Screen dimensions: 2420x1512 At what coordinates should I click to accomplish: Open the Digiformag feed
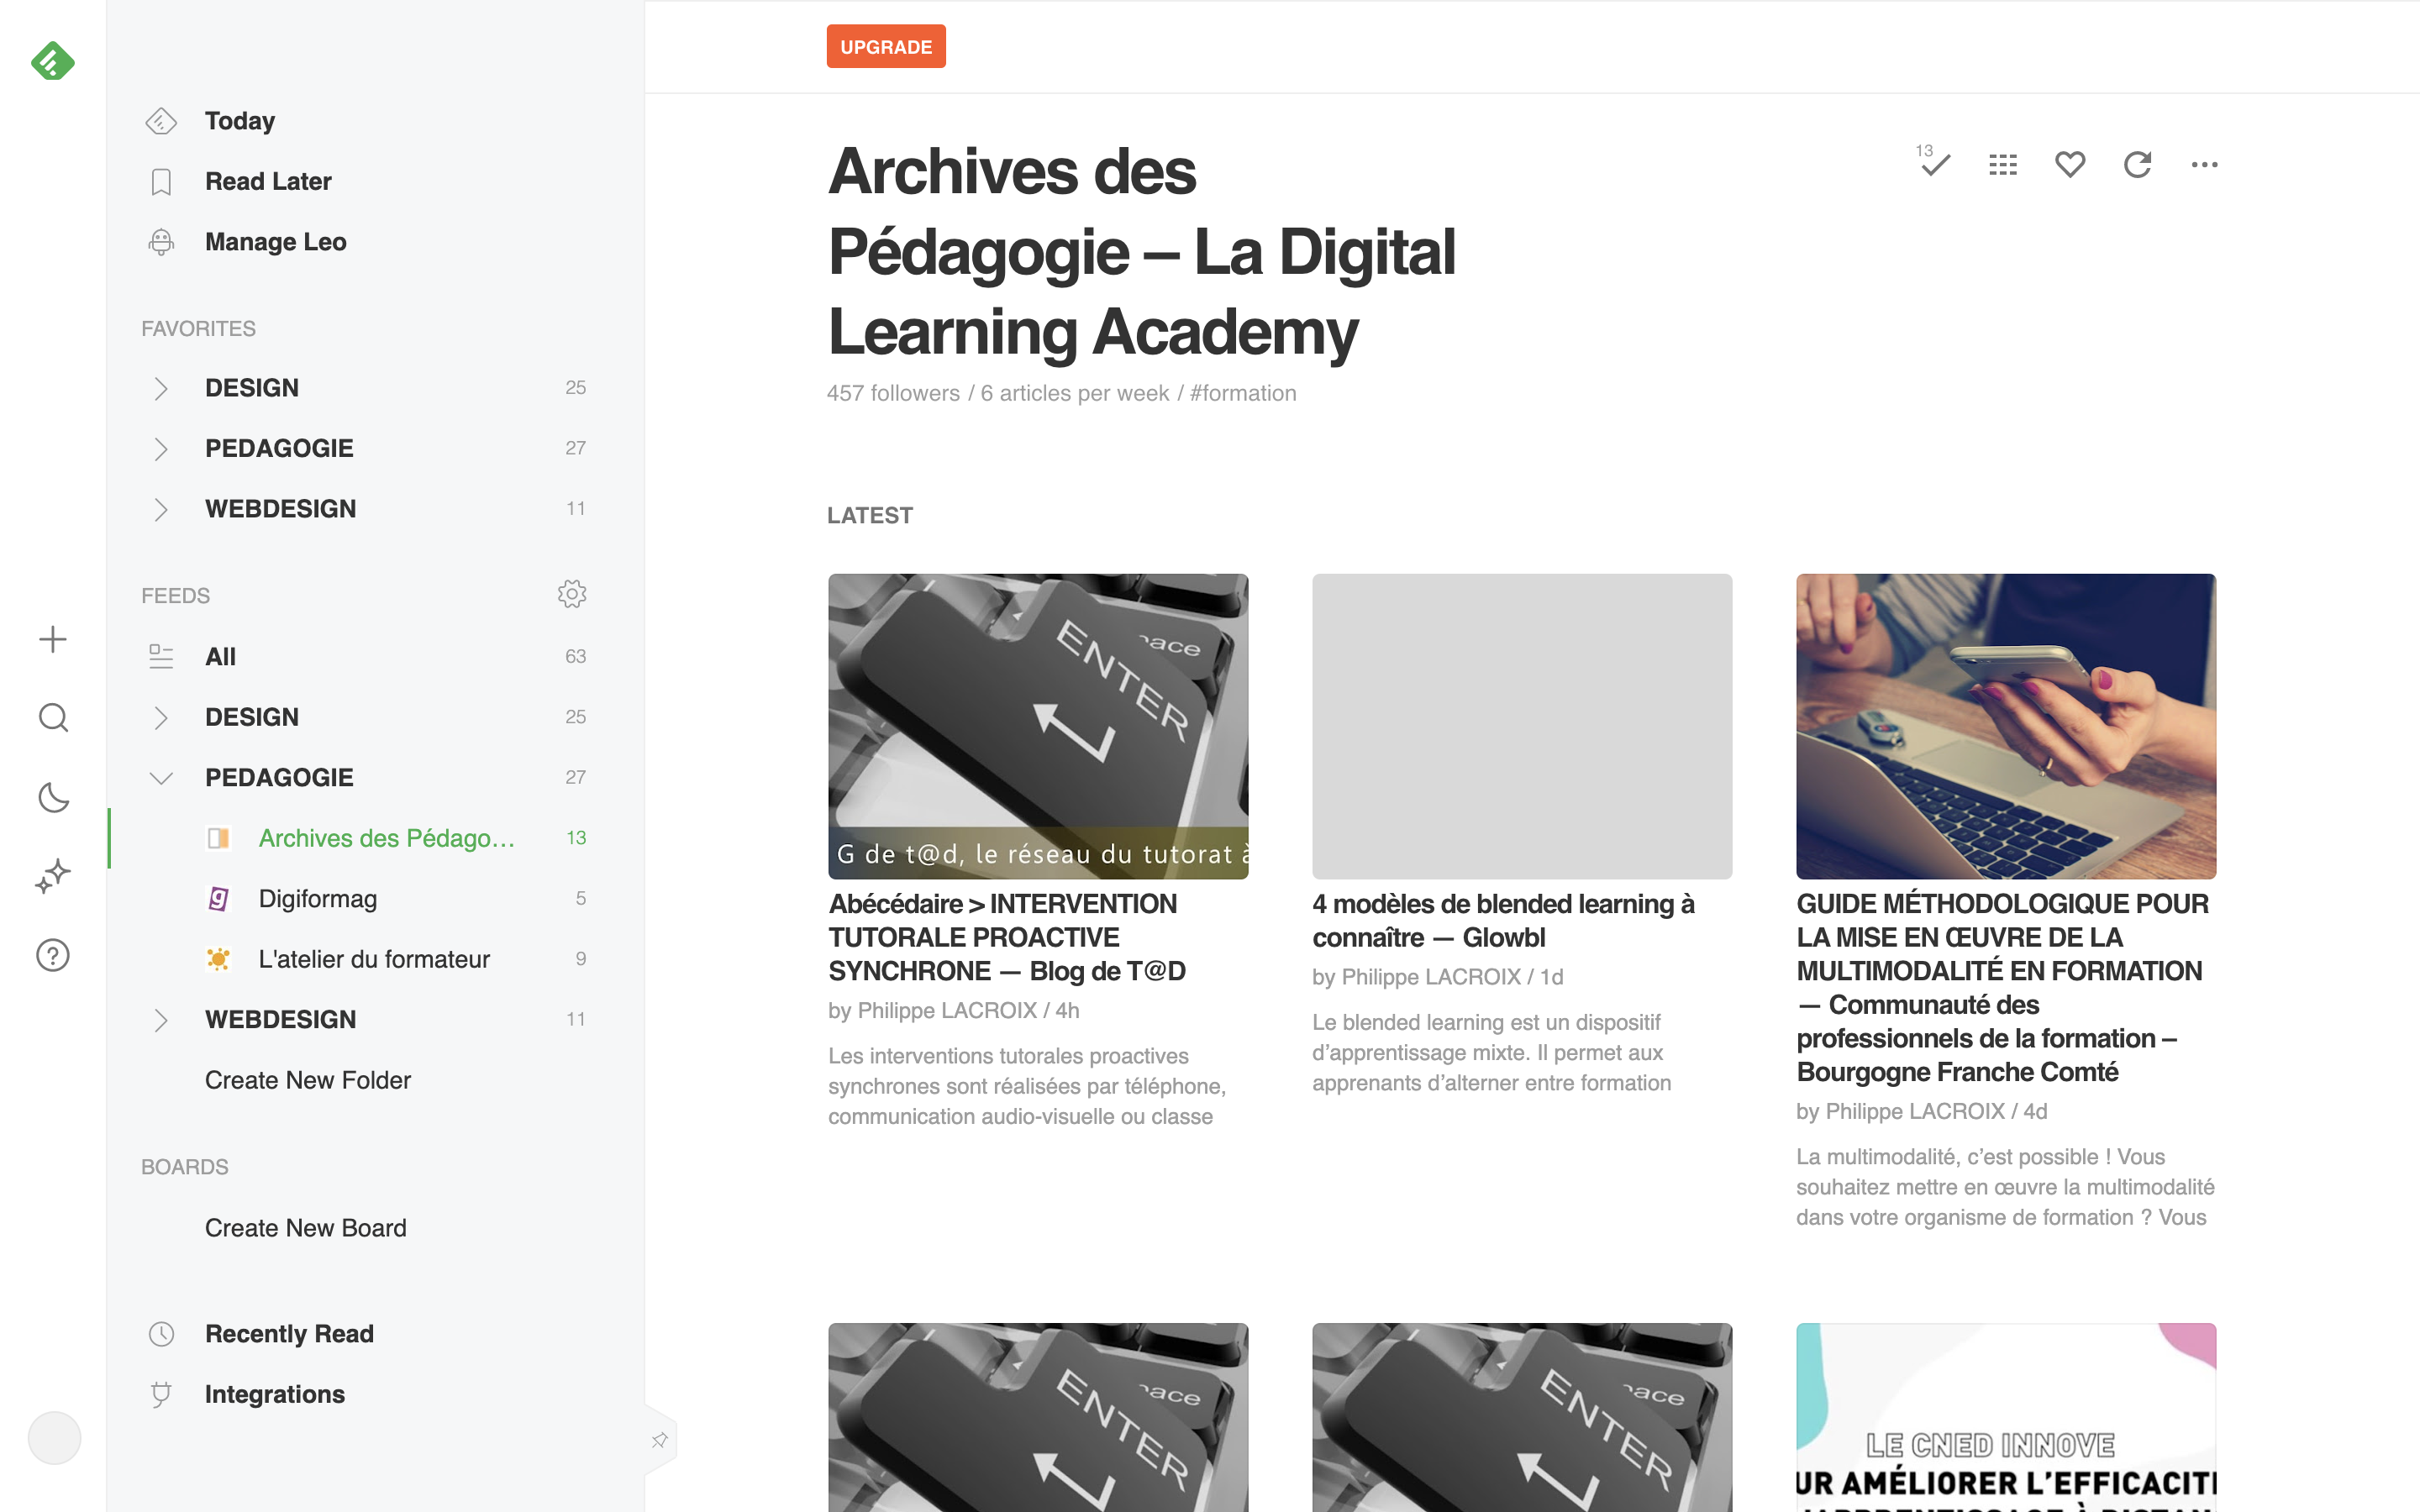(x=317, y=899)
